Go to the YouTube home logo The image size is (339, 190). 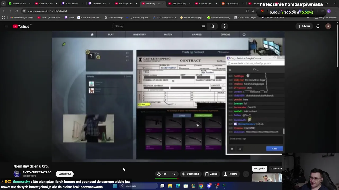21,26
